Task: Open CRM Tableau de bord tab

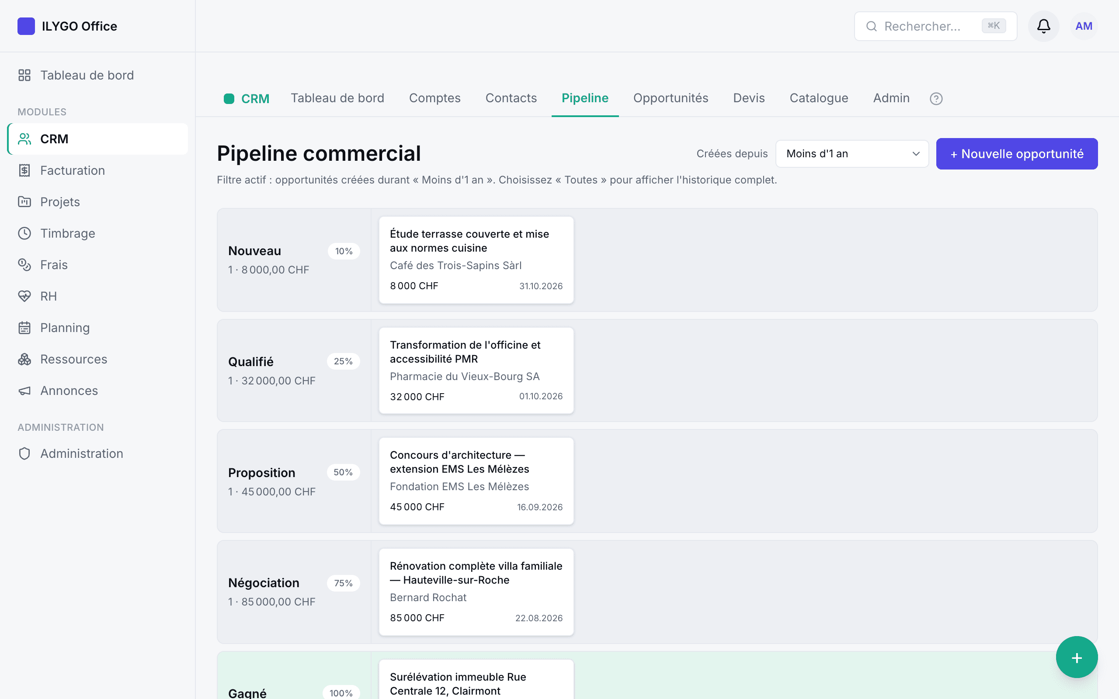Action: tap(337, 98)
